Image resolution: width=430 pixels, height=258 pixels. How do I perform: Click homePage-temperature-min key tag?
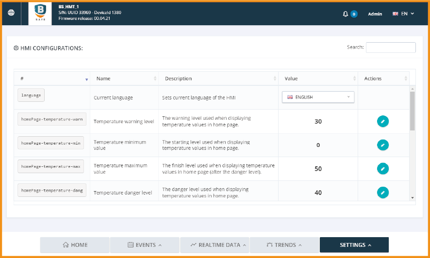(51, 143)
